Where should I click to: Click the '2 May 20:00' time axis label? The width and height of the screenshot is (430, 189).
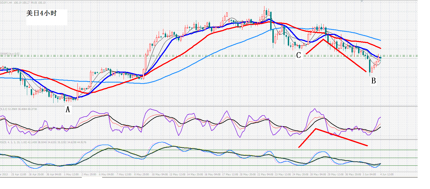(x=89, y=174)
